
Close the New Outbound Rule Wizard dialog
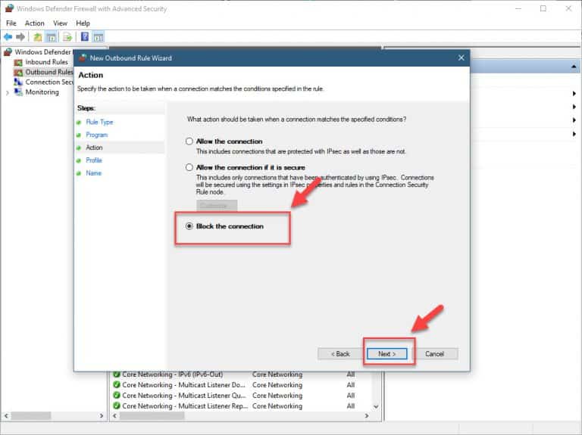click(x=460, y=57)
